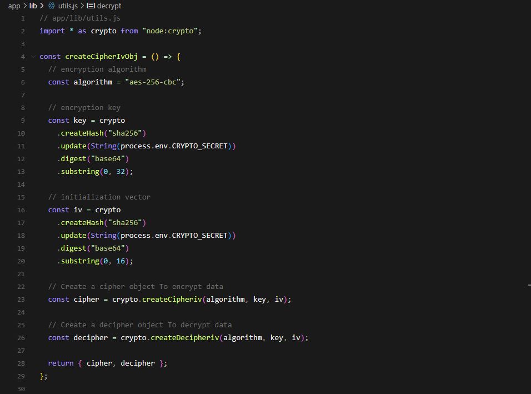The width and height of the screenshot is (531, 394).
Task: Click line number 23 in the gutter
Action: pos(21,300)
